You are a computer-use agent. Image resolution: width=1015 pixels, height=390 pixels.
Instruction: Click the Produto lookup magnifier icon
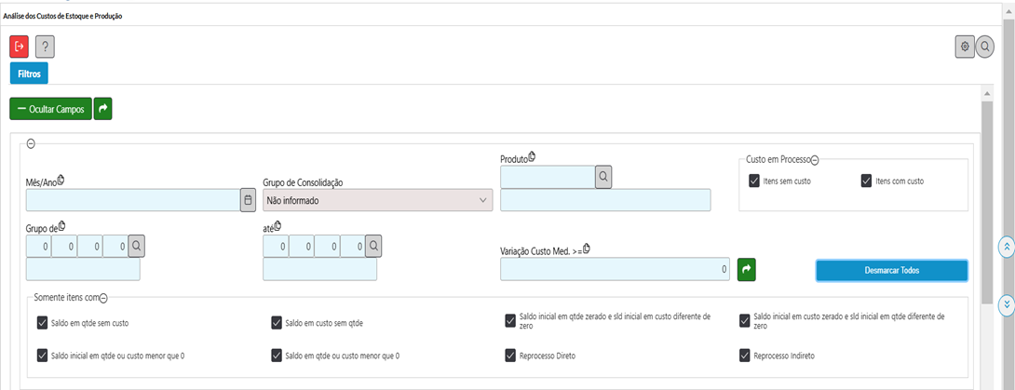pos(603,176)
